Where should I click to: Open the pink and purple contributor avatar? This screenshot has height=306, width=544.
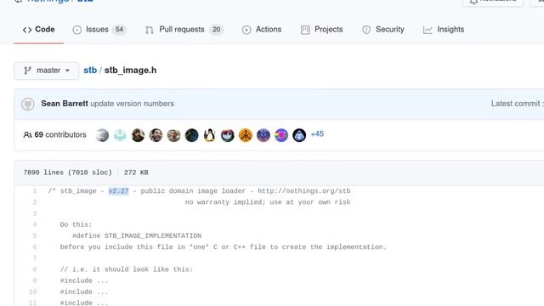tap(281, 135)
